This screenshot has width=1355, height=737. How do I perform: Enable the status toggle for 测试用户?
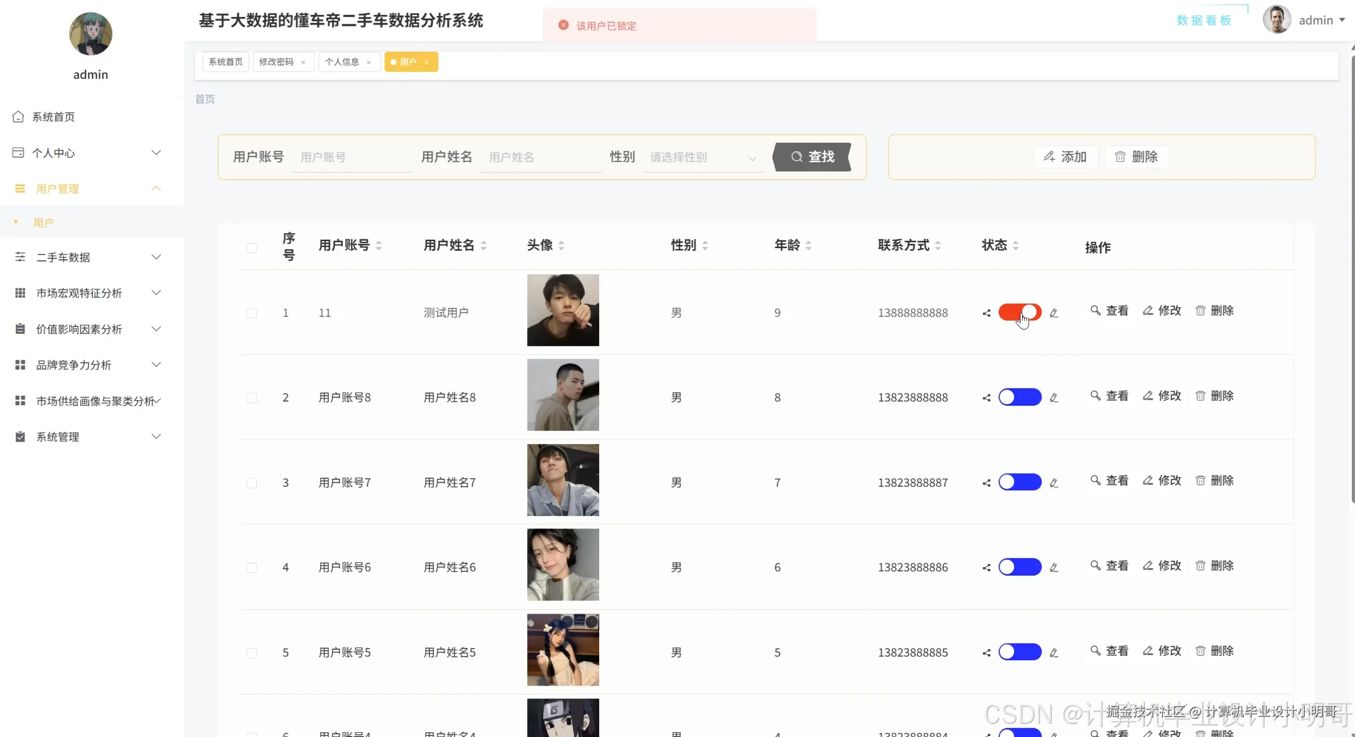(x=1020, y=313)
